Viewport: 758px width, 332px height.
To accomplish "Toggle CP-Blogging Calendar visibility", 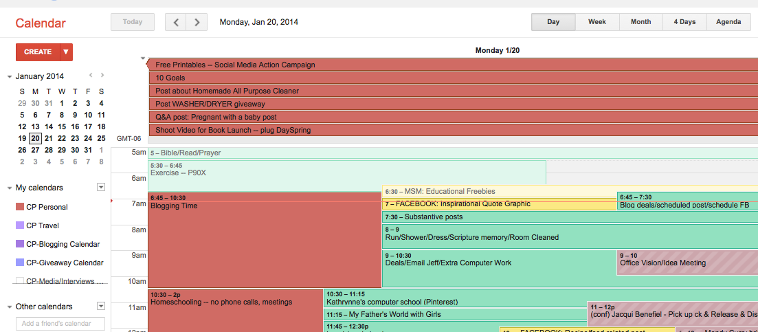I will coord(20,244).
